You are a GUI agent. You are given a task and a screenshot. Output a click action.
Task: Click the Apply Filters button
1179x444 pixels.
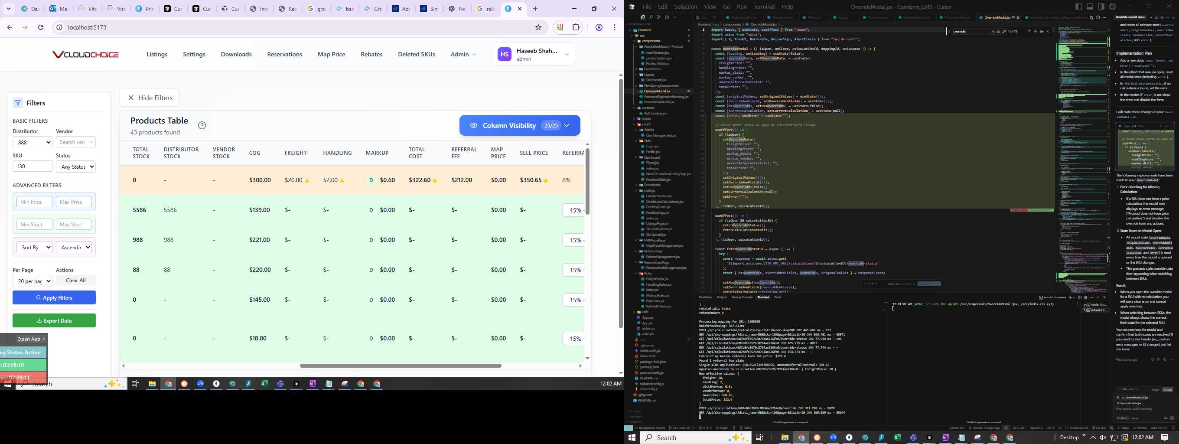click(54, 297)
